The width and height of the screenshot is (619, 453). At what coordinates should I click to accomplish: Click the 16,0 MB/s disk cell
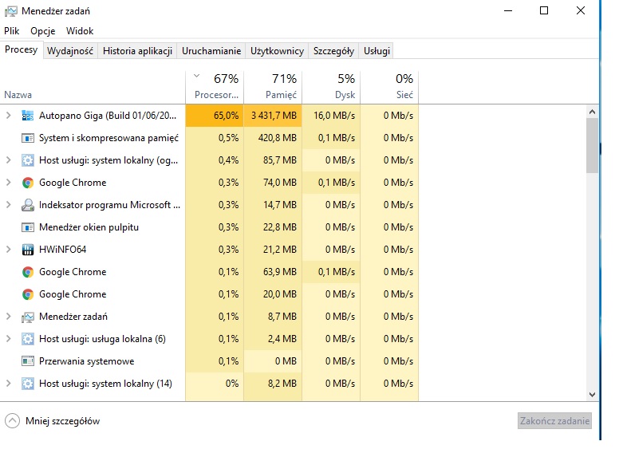tap(331, 116)
